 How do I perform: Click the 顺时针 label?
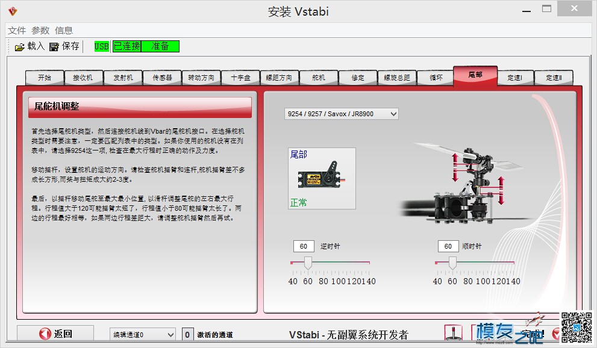click(472, 246)
